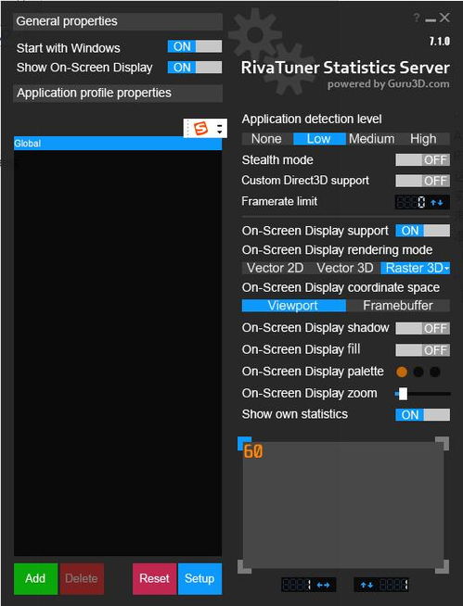Click the orange Sogou input method icon
463x606 pixels.
coord(200,128)
